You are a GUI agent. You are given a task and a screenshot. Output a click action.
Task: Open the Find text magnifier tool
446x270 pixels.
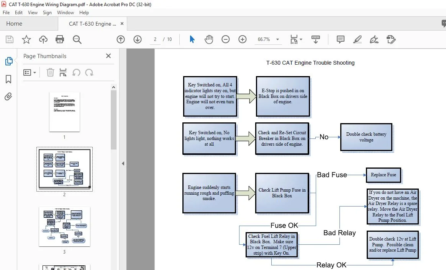coord(77,39)
